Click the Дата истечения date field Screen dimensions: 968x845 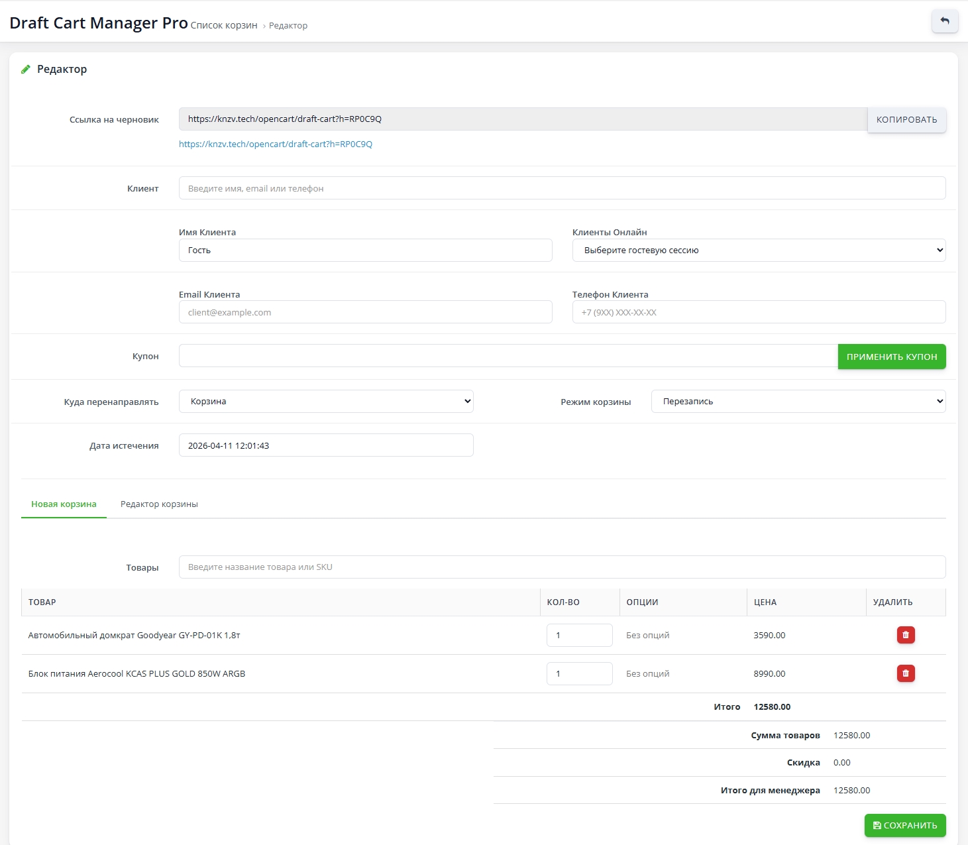pyautogui.click(x=326, y=445)
